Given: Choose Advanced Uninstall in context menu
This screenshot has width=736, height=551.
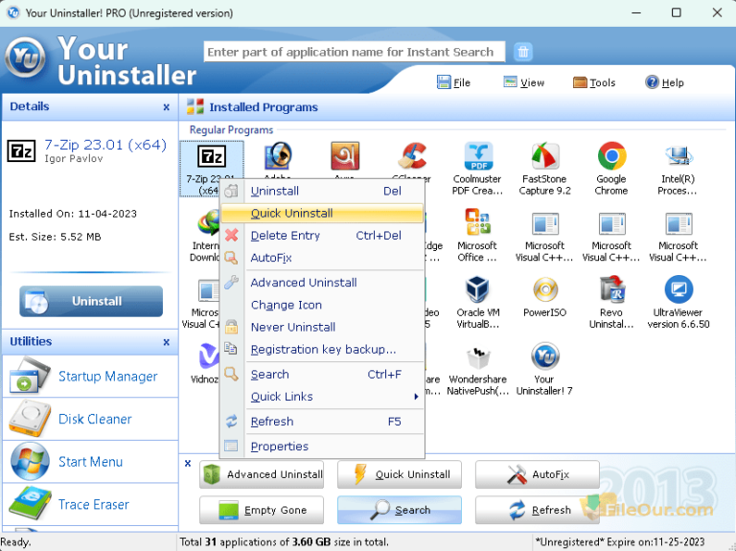Looking at the screenshot, I should (322, 283).
